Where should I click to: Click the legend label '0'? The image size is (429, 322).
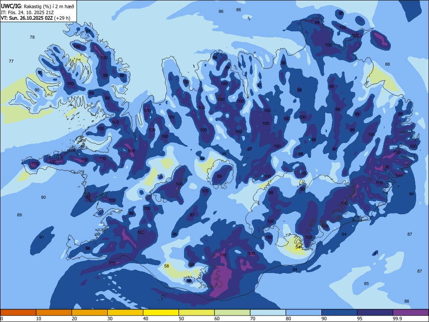2,319
